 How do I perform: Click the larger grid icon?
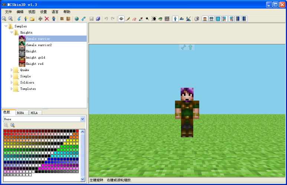pyautogui.click(x=68, y=18)
